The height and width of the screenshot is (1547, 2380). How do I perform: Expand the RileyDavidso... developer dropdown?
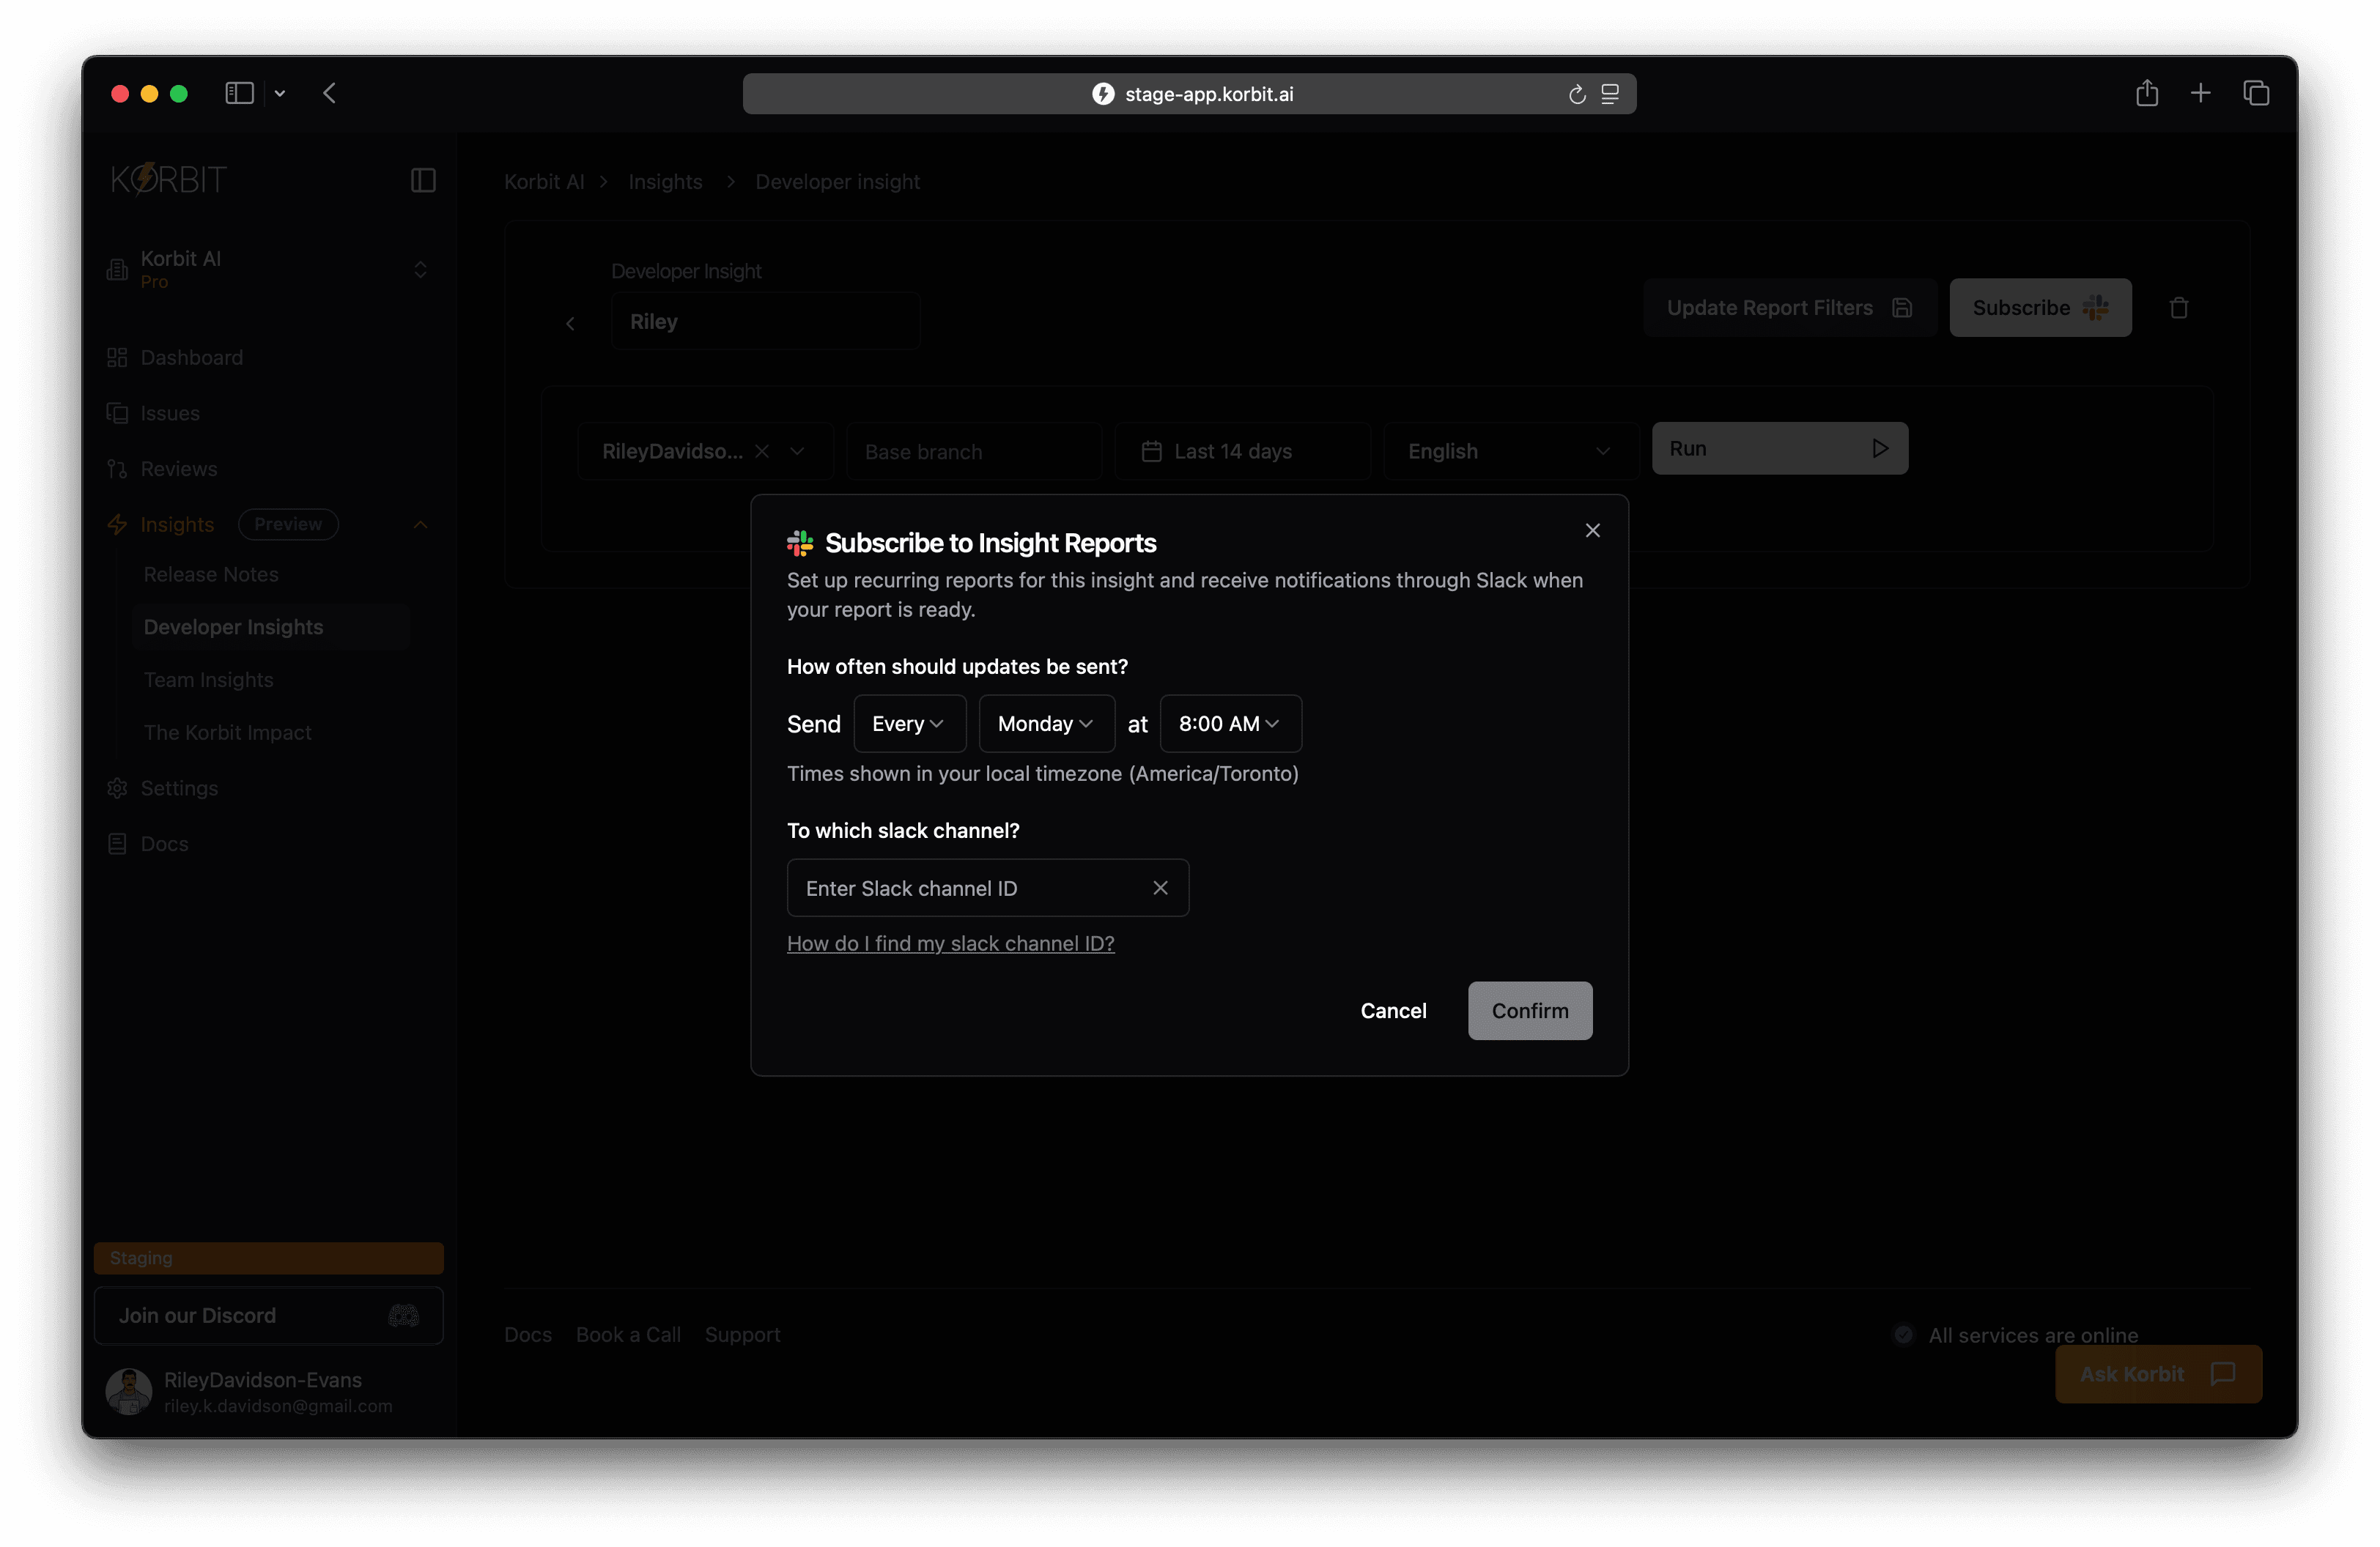pos(797,452)
